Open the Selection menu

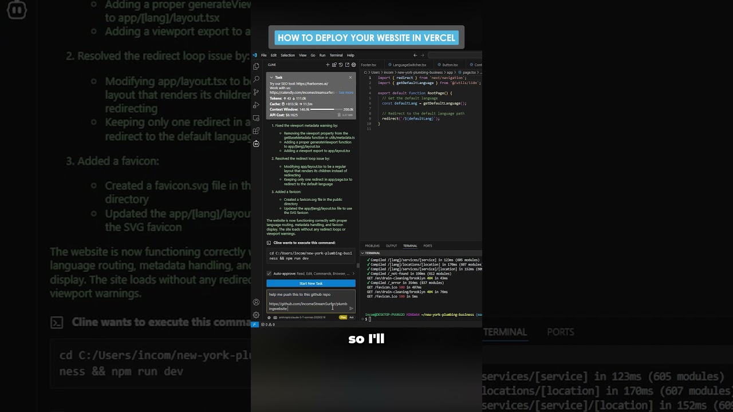coord(288,56)
